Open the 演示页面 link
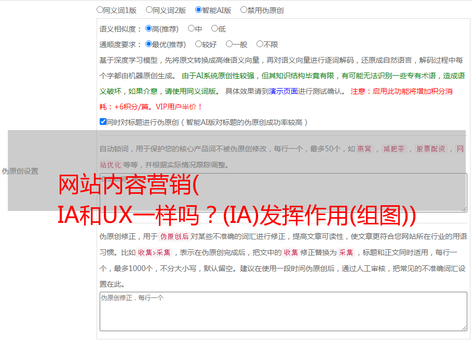473x341 pixels. (283, 91)
